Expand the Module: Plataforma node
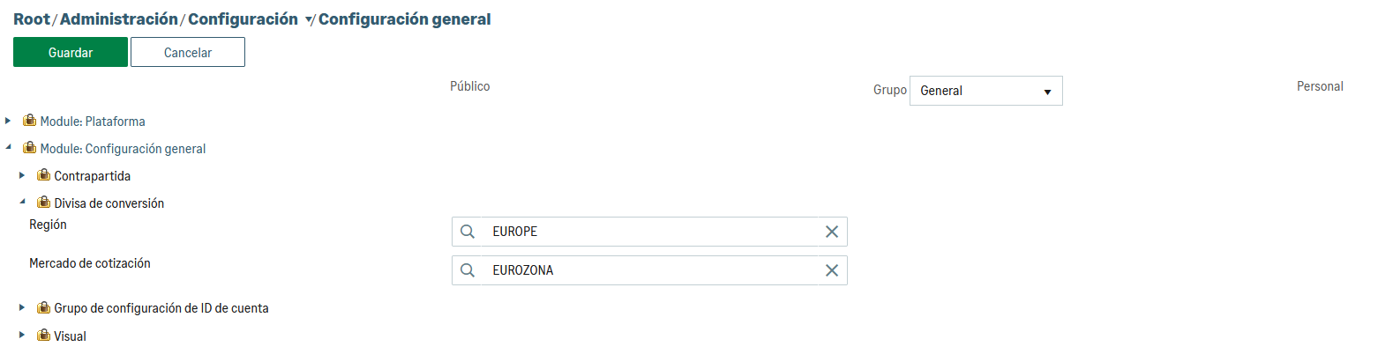The width and height of the screenshot is (1393, 354). (8, 121)
